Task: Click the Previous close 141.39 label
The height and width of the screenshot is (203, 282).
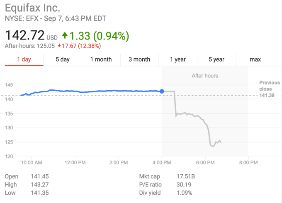Action: tap(266, 89)
